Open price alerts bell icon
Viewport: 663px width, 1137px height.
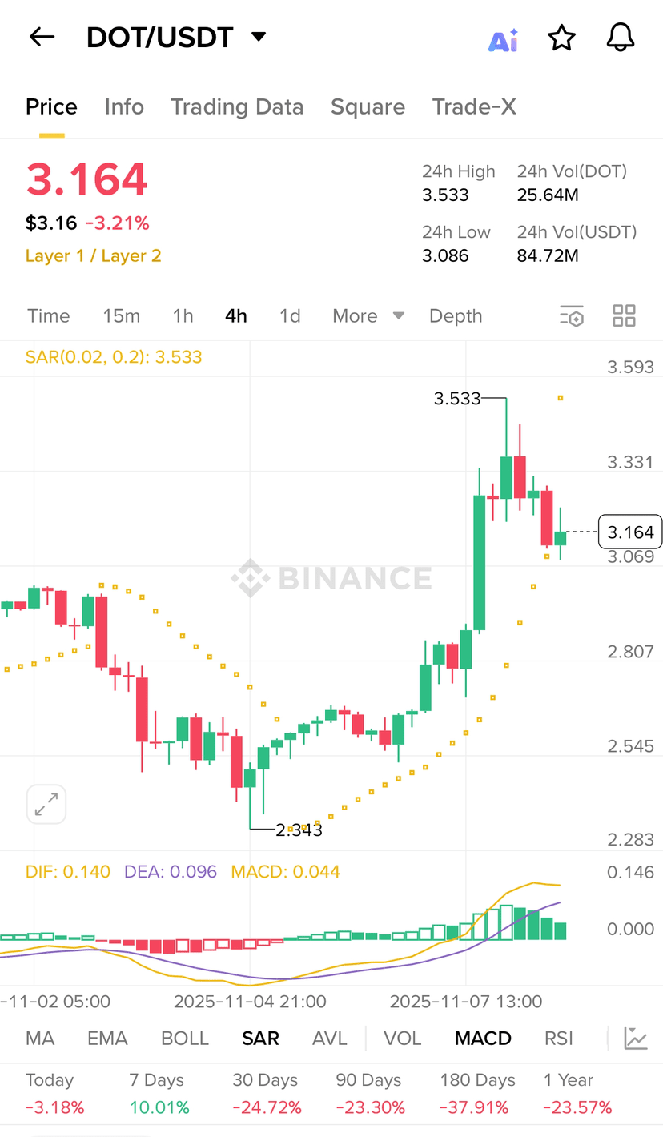pyautogui.click(x=620, y=38)
